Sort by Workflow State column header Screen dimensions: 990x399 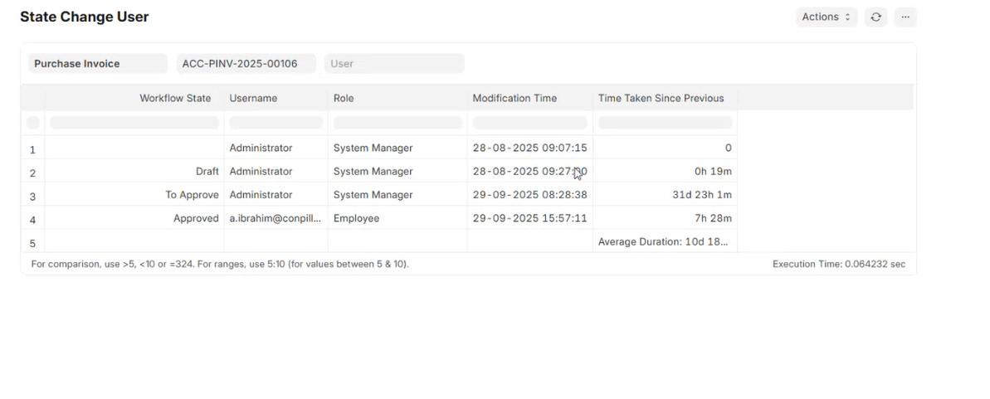pos(175,98)
